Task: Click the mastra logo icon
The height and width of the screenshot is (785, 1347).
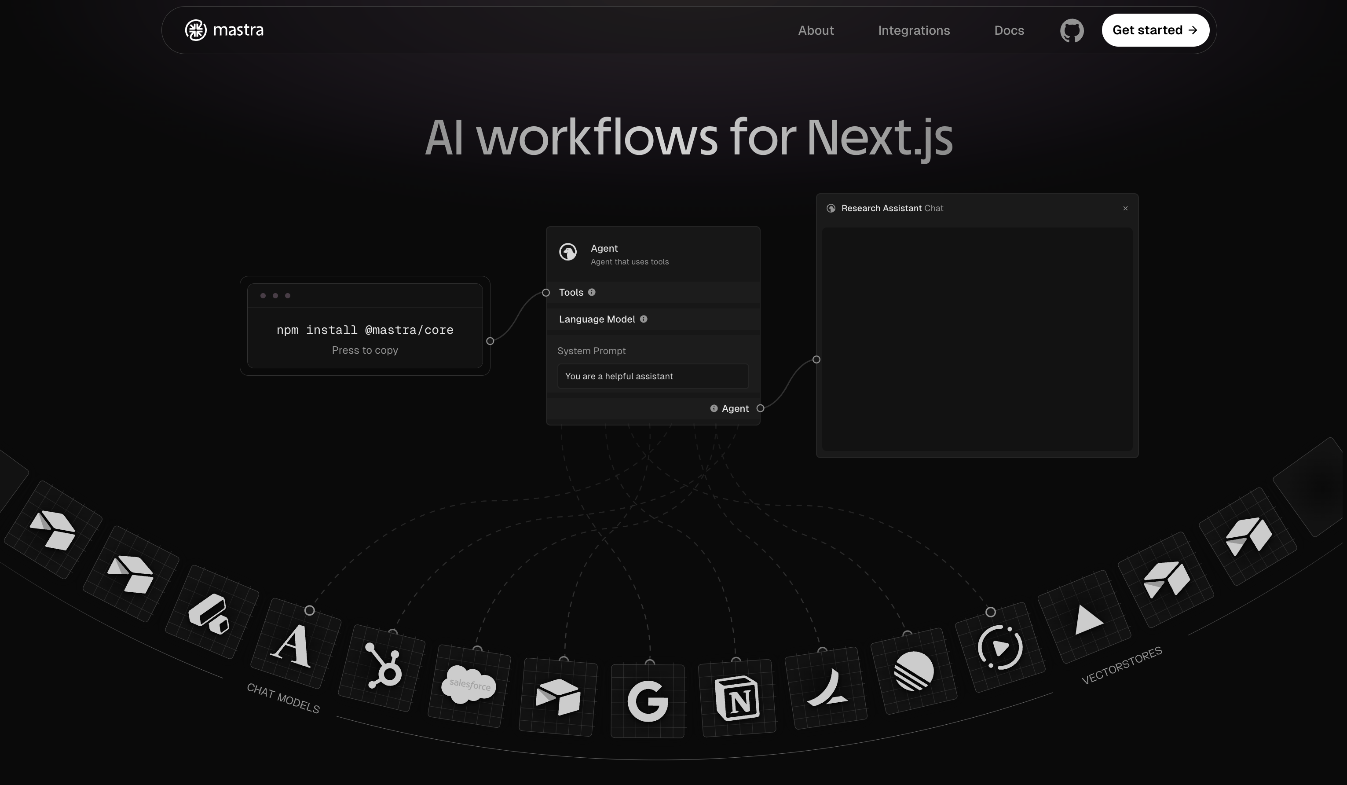Action: click(196, 30)
